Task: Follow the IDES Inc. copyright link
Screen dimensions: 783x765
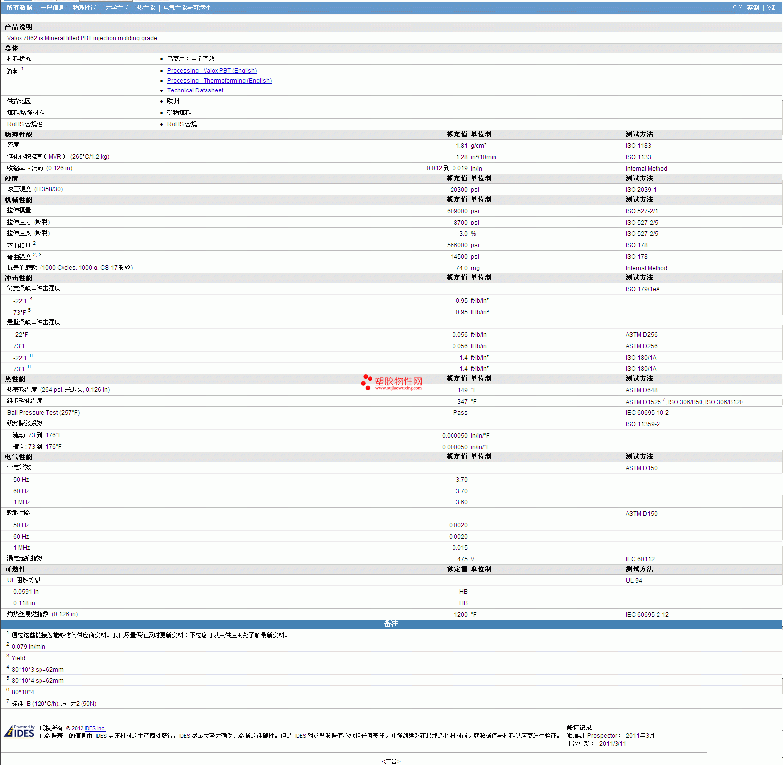Action: pyautogui.click(x=95, y=728)
